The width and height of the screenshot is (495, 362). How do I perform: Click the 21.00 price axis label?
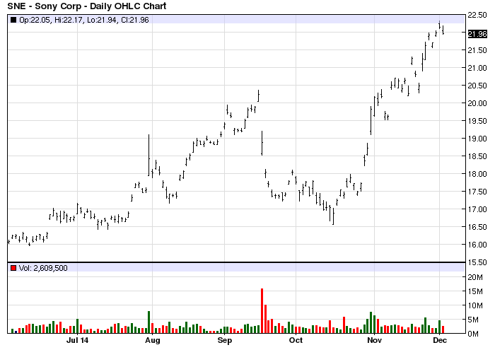pyautogui.click(x=477, y=68)
